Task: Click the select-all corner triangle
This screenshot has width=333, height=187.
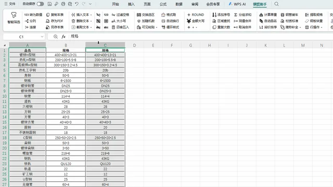Action: [5, 45]
